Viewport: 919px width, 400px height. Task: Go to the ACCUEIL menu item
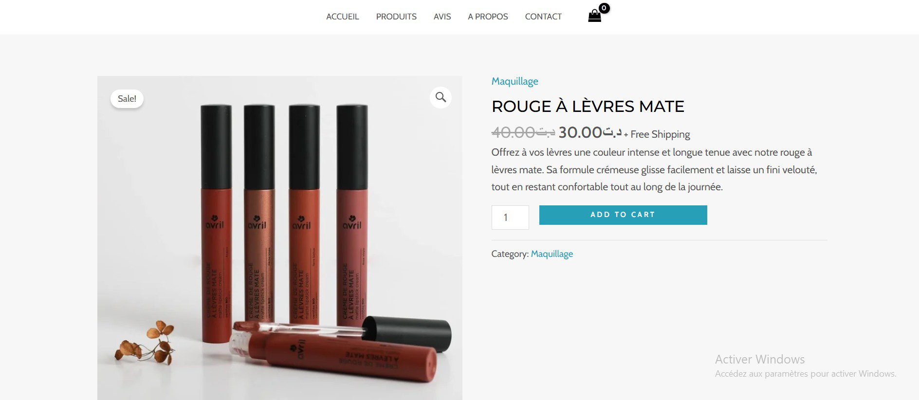(x=343, y=17)
